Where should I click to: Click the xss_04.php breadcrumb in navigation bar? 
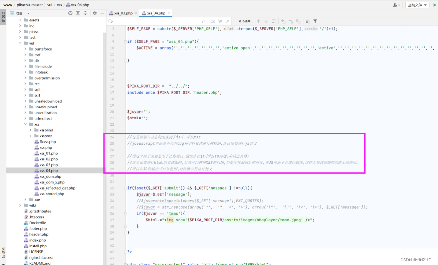tap(77, 5)
